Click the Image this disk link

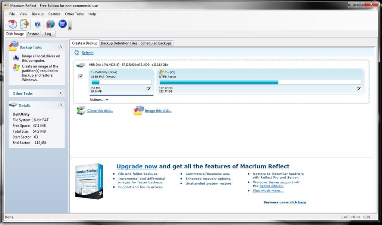[158, 111]
